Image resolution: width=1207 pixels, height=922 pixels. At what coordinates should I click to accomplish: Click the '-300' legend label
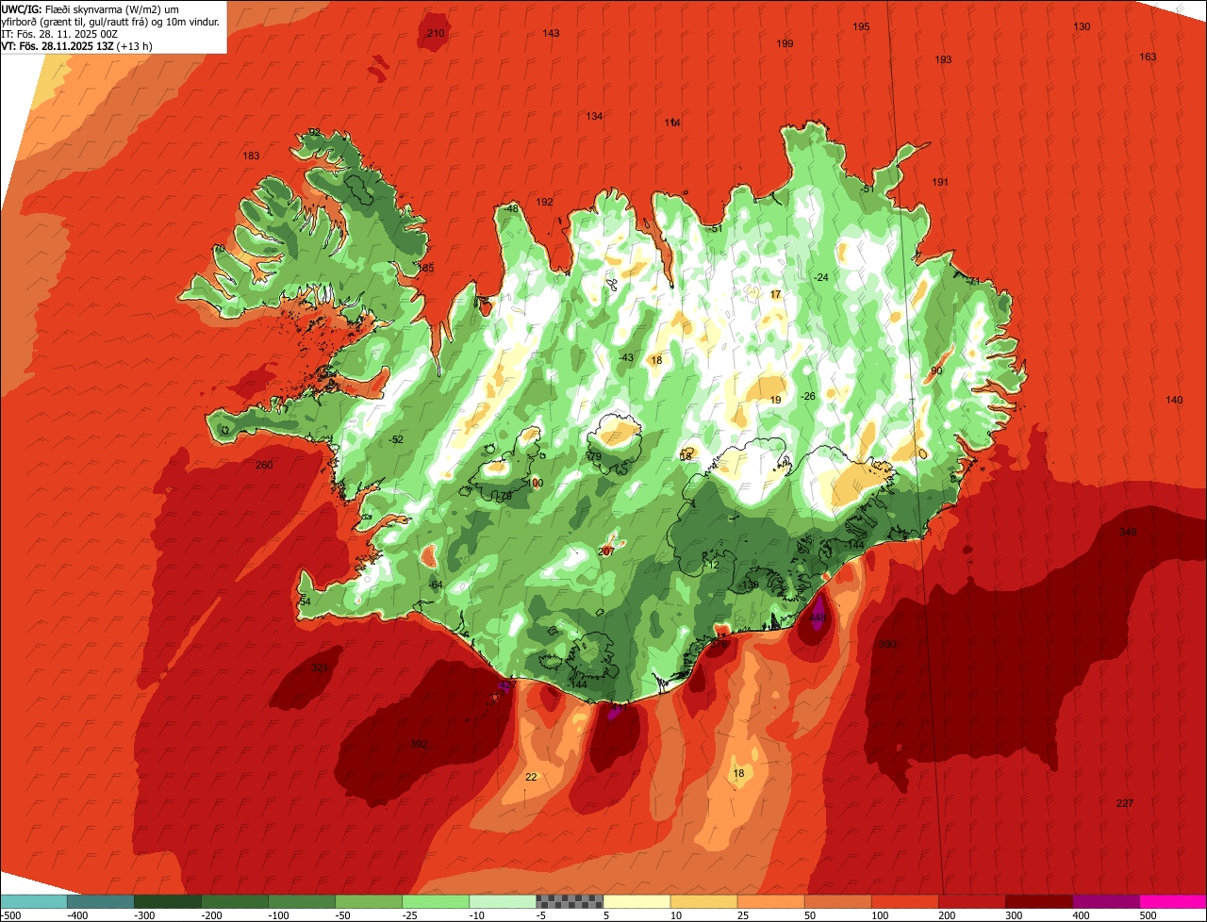pos(146,915)
